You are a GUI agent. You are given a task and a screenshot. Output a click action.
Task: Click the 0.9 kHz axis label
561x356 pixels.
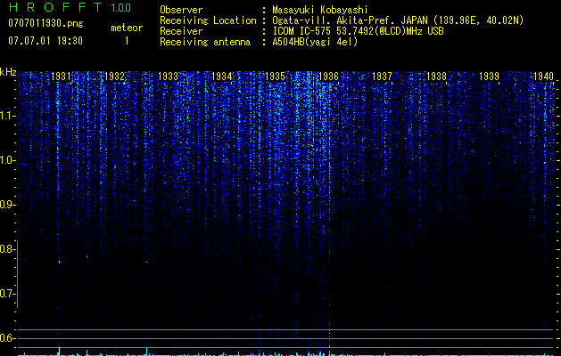(x=7, y=205)
